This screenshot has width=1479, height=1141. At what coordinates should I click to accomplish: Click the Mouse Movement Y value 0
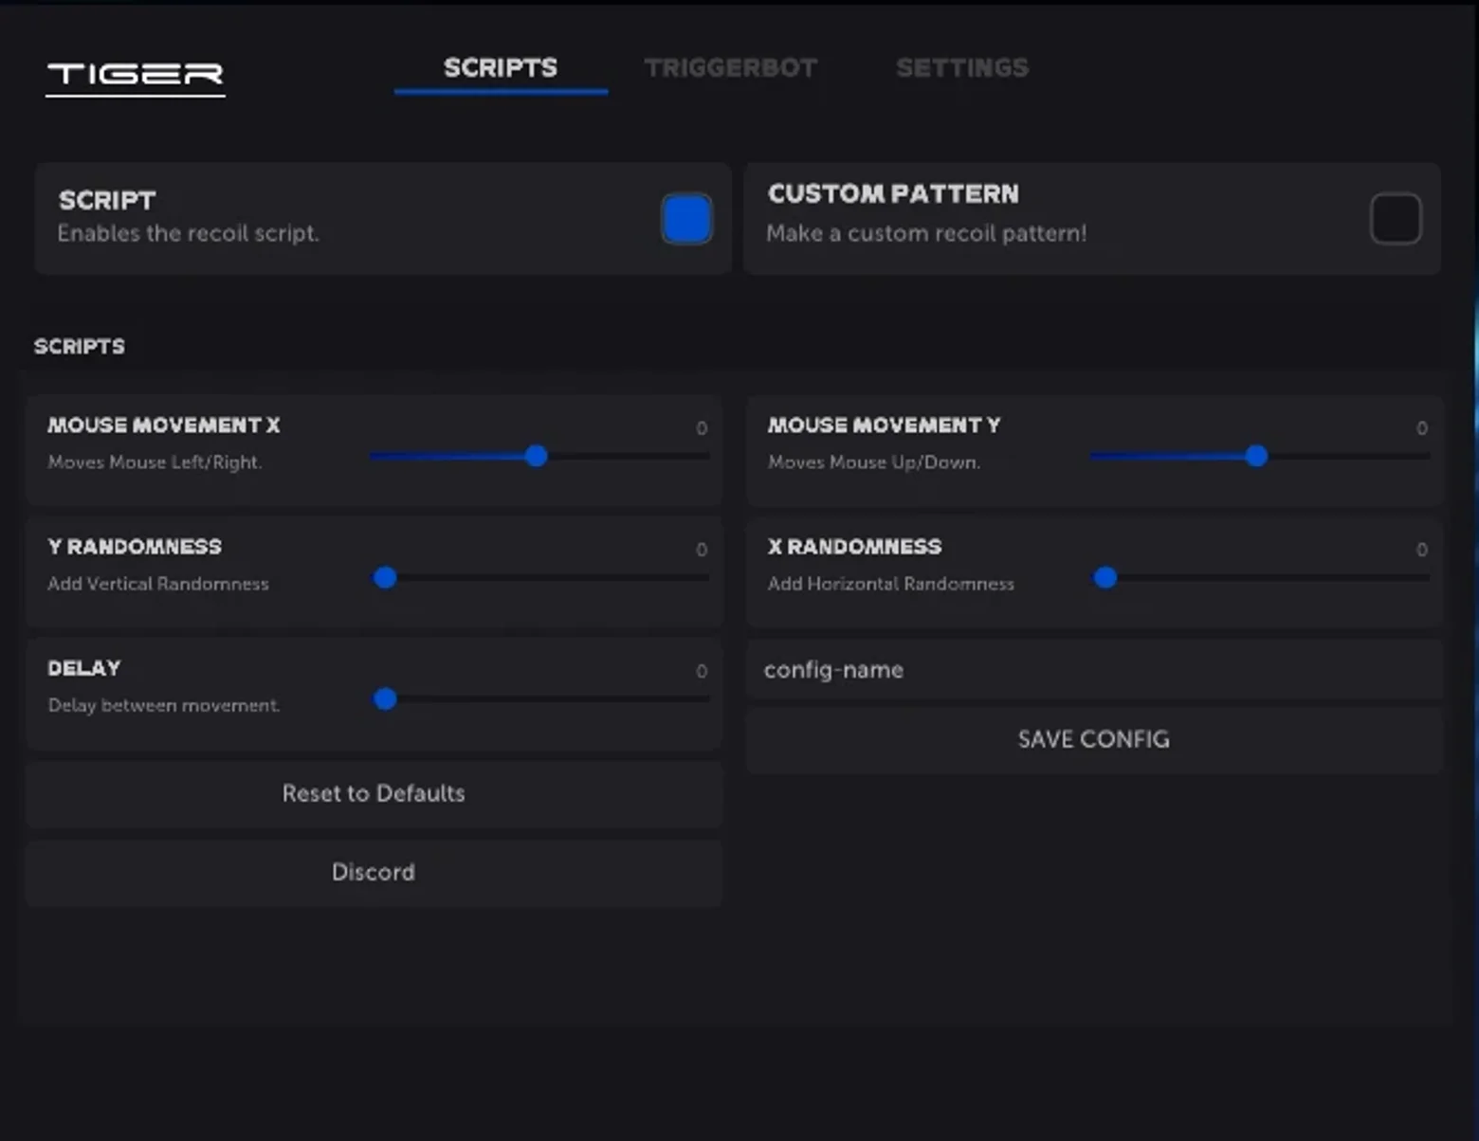pos(1422,427)
